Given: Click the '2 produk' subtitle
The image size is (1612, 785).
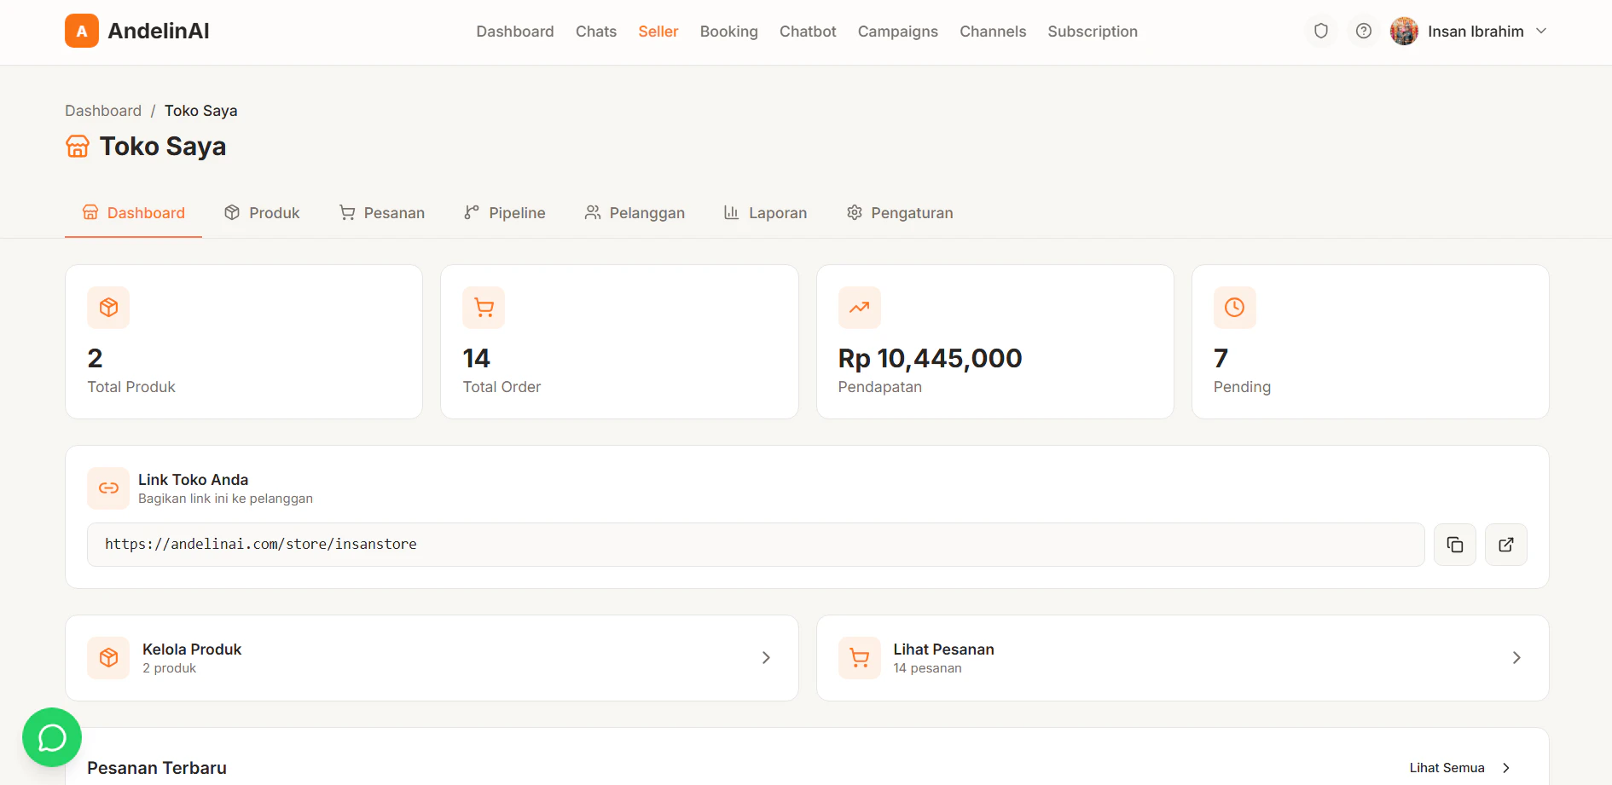Looking at the screenshot, I should click(169, 668).
